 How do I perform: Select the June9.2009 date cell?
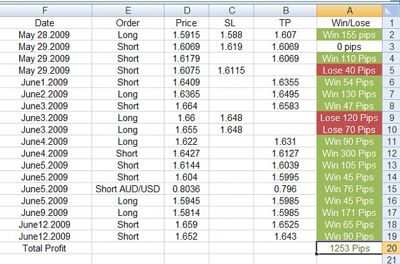(x=45, y=213)
